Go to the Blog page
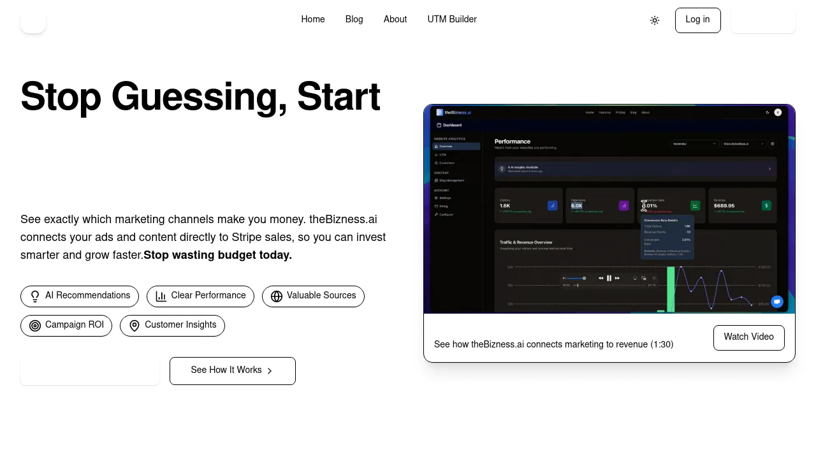This screenshot has width=816, height=459. pyautogui.click(x=354, y=20)
